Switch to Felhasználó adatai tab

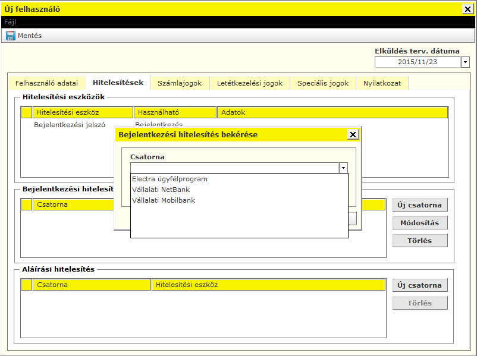pos(46,83)
